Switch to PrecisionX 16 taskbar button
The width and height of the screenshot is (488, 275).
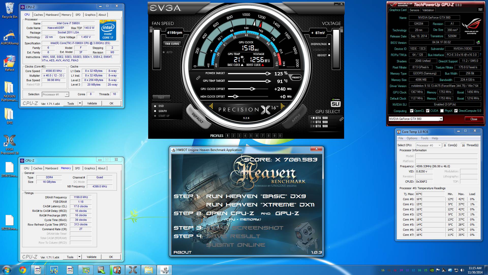tap(133, 270)
